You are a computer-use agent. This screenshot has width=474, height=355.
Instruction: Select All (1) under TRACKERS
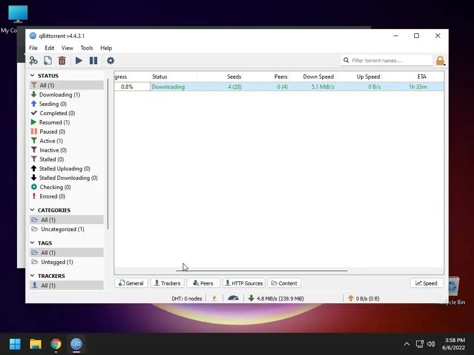[x=67, y=285]
